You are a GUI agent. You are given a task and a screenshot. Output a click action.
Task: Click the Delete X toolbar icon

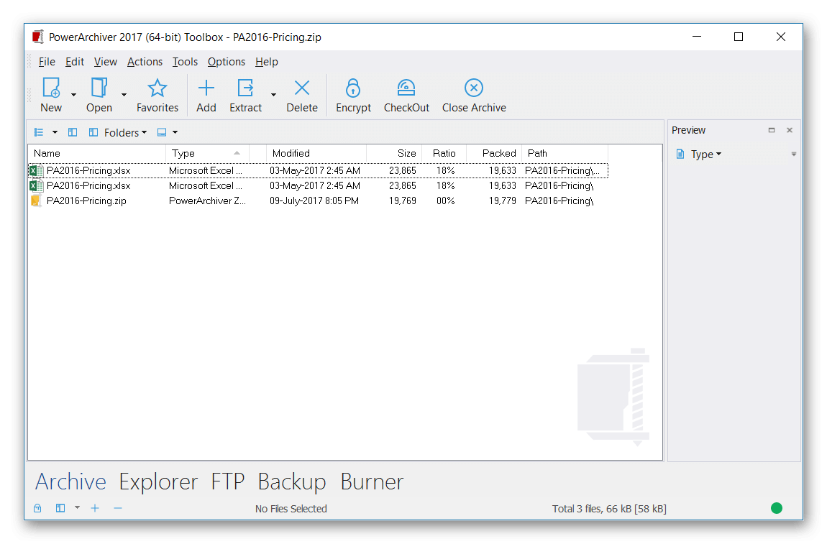point(302,88)
